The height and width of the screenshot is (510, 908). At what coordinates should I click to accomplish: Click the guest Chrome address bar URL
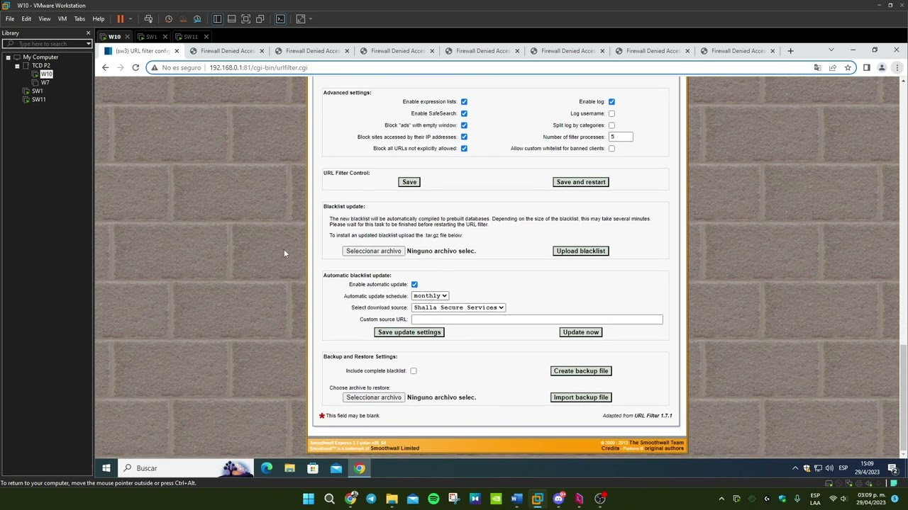258,67
